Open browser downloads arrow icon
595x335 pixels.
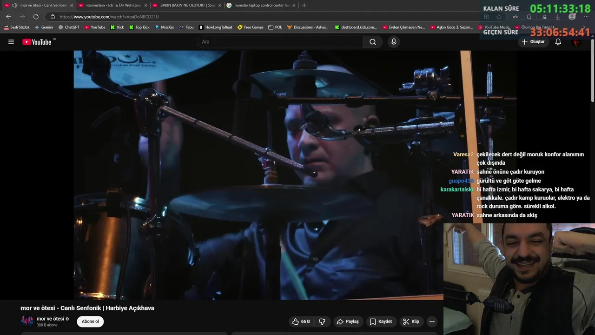click(x=558, y=17)
